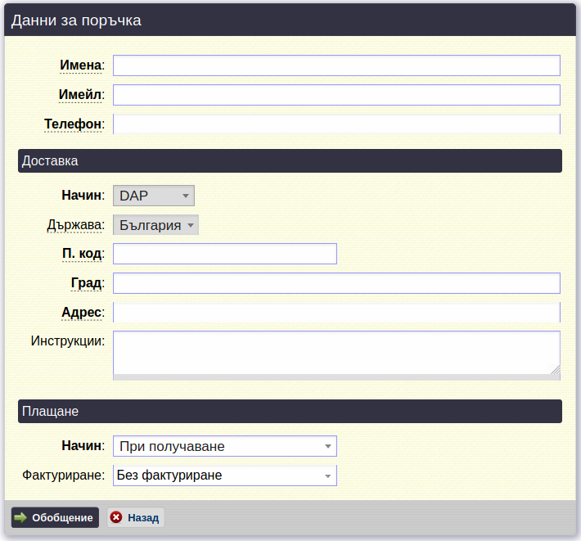The image size is (581, 541).
Task: Click the Данни за поръчка title bar
Action: pyautogui.click(x=290, y=20)
